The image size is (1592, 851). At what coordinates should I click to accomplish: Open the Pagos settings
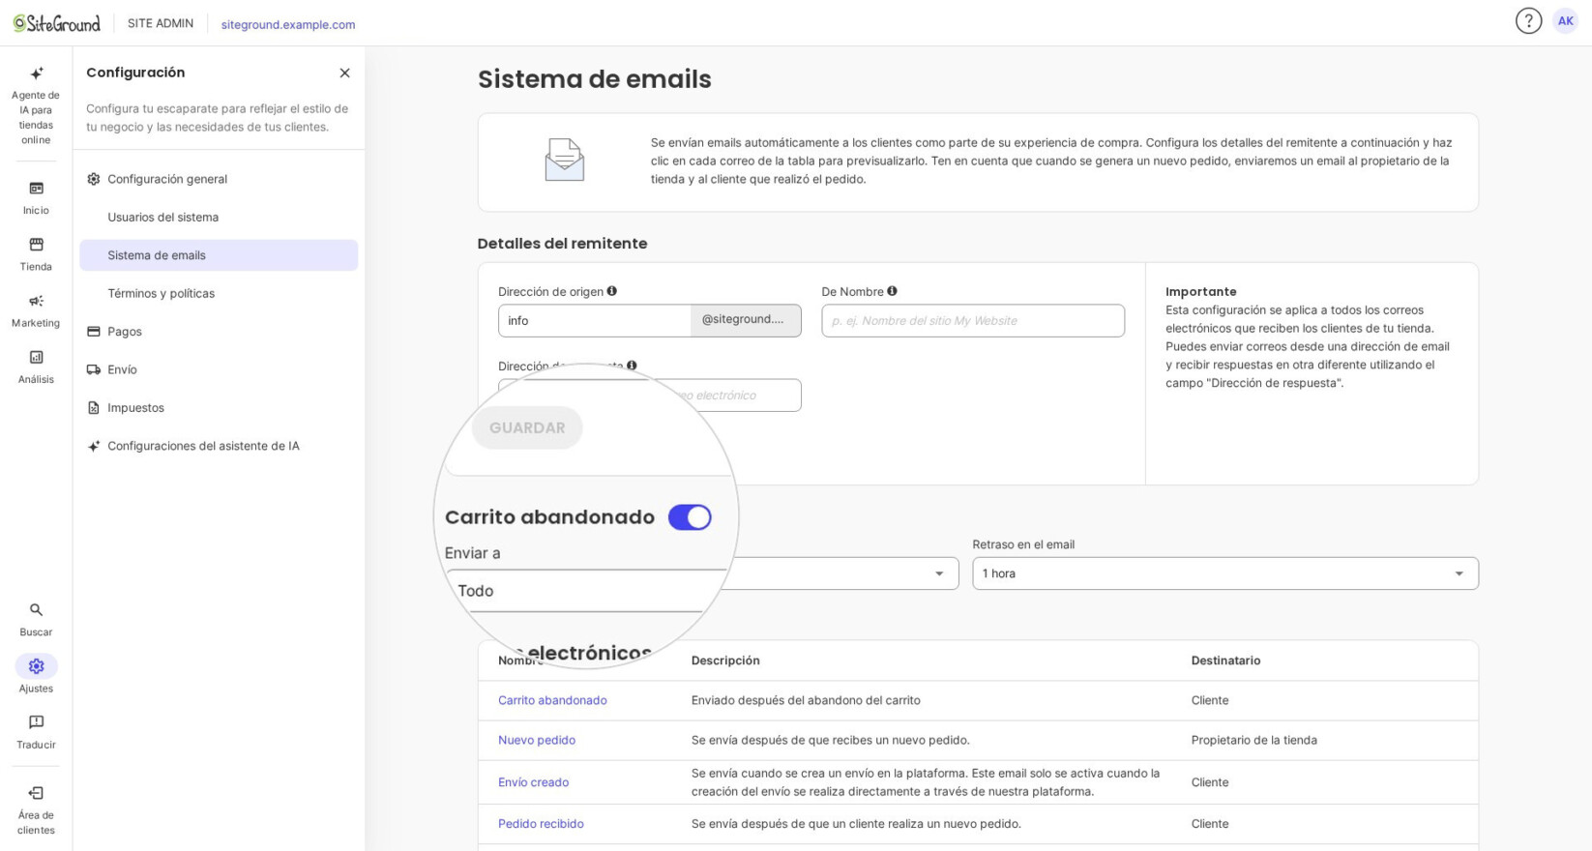click(219, 332)
